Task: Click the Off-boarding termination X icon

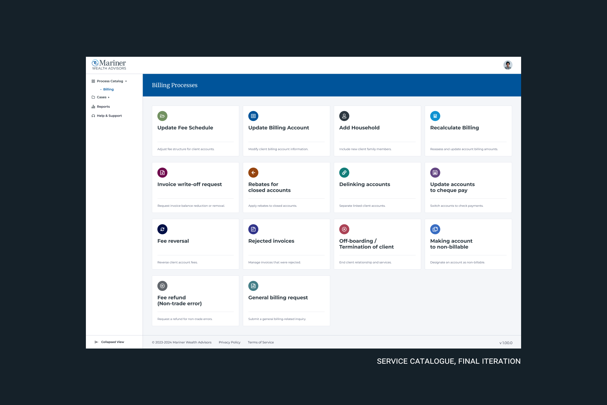Action: coord(344,229)
